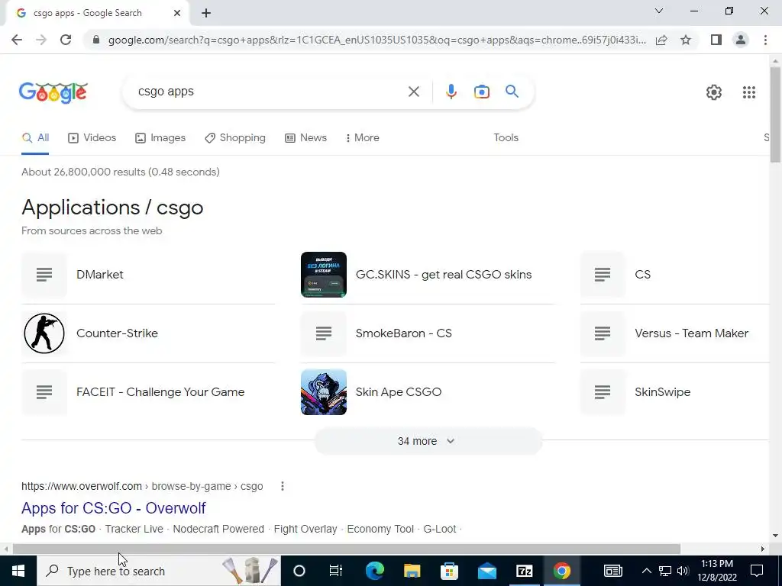
Task: Expand the 34 more applications list
Action: pos(428,441)
